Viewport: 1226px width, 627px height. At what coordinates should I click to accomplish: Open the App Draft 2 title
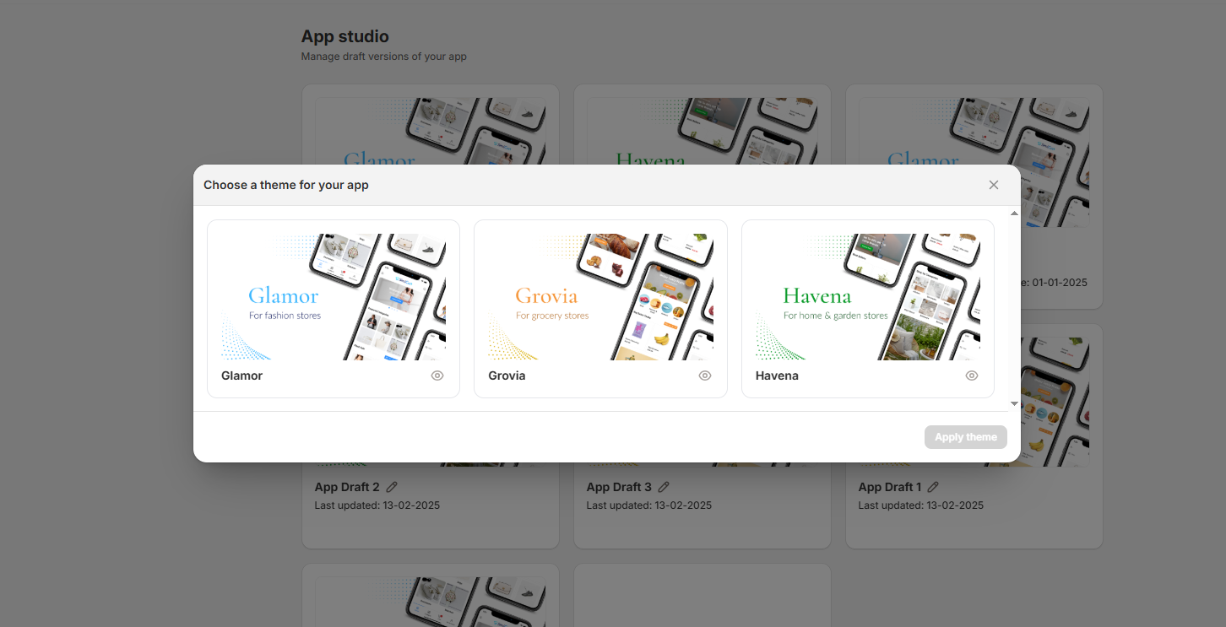[347, 487]
